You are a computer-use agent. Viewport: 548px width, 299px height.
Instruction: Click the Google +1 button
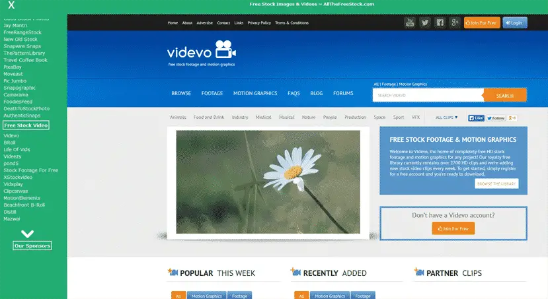point(512,118)
